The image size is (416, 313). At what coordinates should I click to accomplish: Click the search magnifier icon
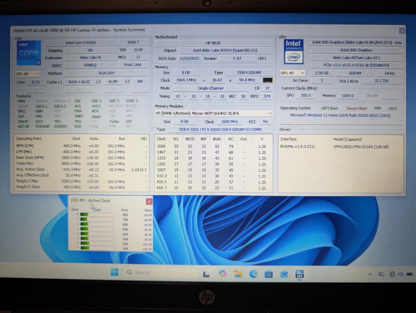[x=129, y=272]
